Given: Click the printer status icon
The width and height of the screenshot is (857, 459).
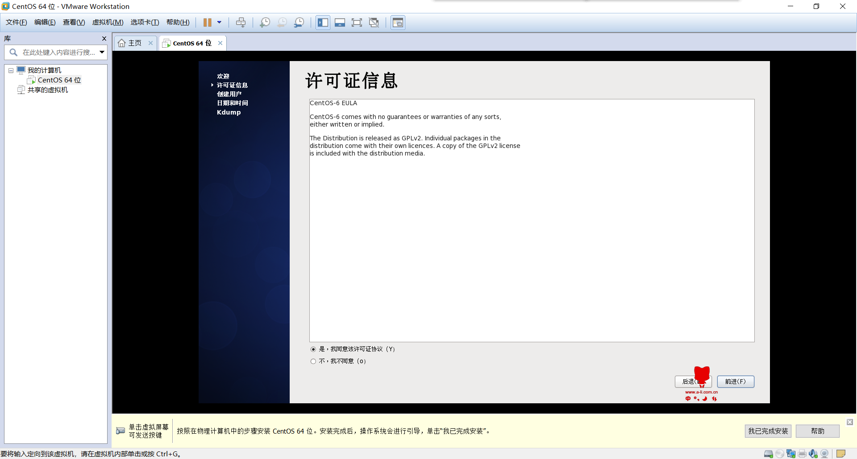Looking at the screenshot, I should pyautogui.click(x=802, y=454).
